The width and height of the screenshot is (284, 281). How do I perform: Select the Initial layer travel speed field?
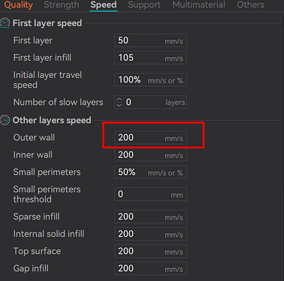coord(150,80)
